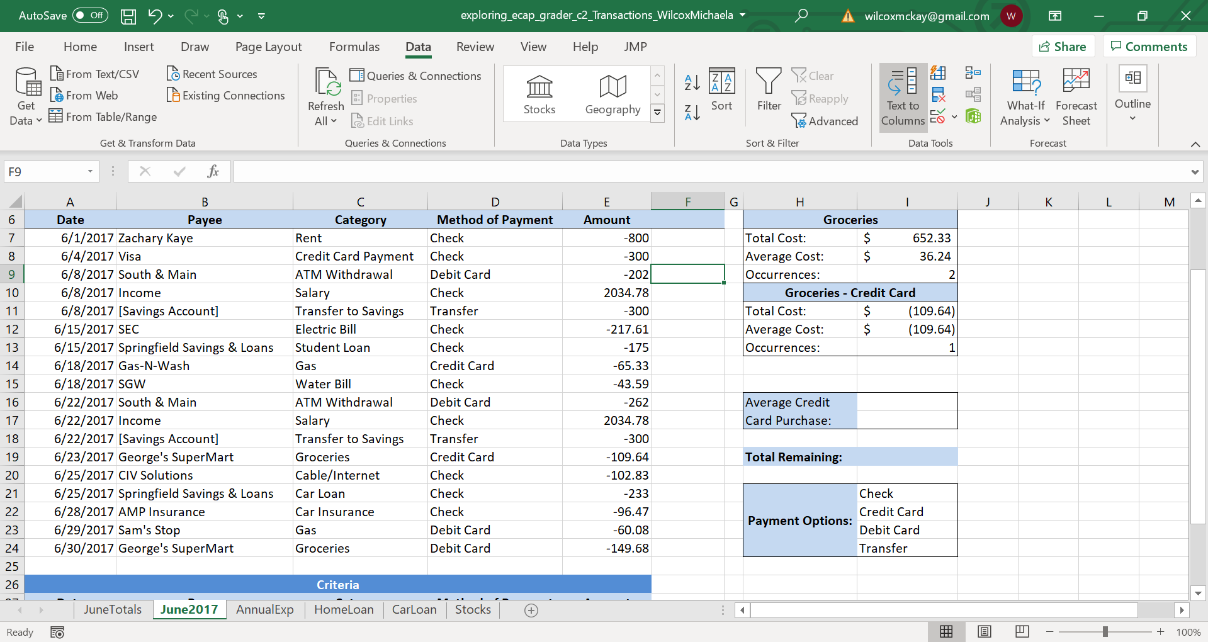Click the search magnifier icon
The width and height of the screenshot is (1208, 642).
[801, 16]
